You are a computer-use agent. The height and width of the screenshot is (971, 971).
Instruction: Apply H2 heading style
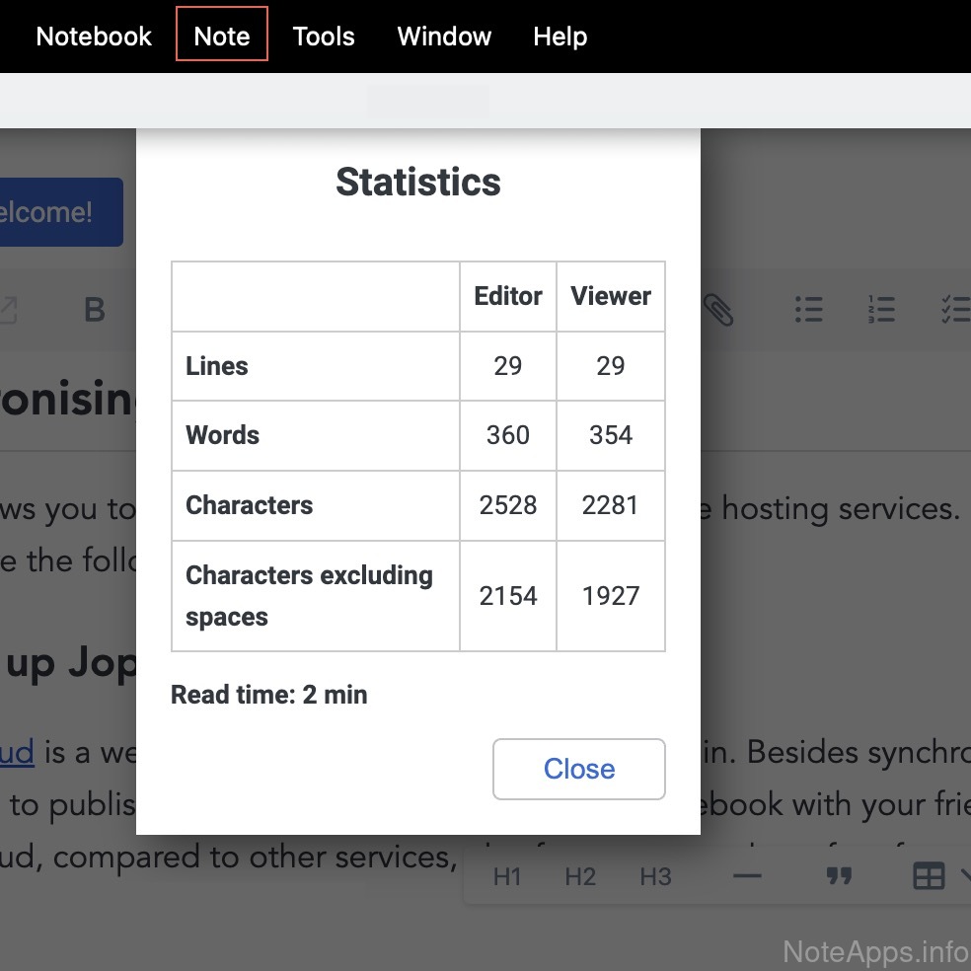click(x=580, y=876)
